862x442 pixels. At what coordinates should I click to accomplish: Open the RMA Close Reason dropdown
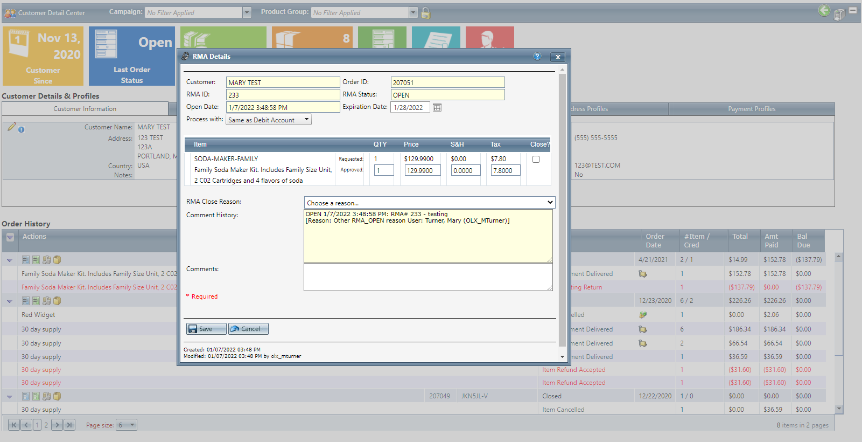coord(430,203)
